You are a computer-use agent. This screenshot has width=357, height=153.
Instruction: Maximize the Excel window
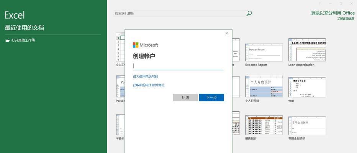pyautogui.click(x=341, y=4)
